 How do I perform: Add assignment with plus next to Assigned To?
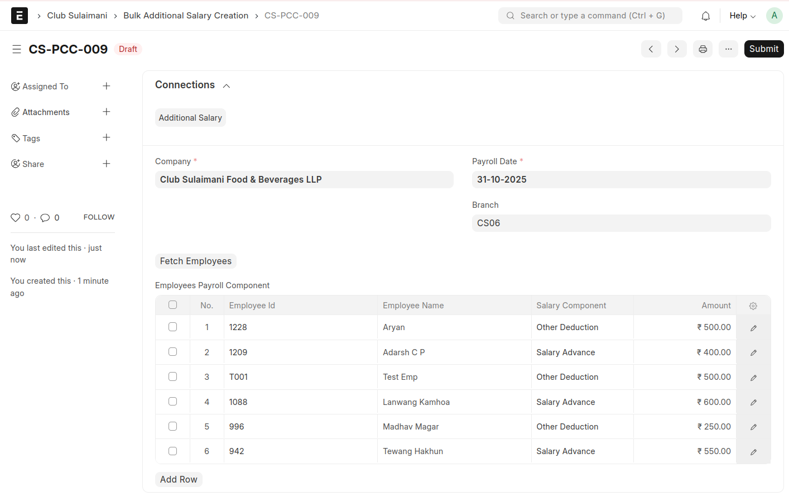107,86
